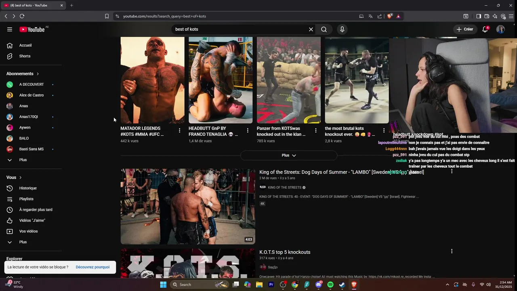Click the share page icon
Viewport: 517px width, 291px height.
pos(380,16)
